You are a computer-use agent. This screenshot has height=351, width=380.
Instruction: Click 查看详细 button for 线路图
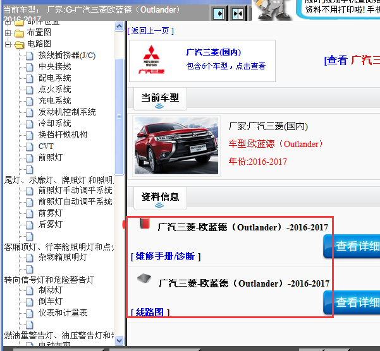click(352, 302)
